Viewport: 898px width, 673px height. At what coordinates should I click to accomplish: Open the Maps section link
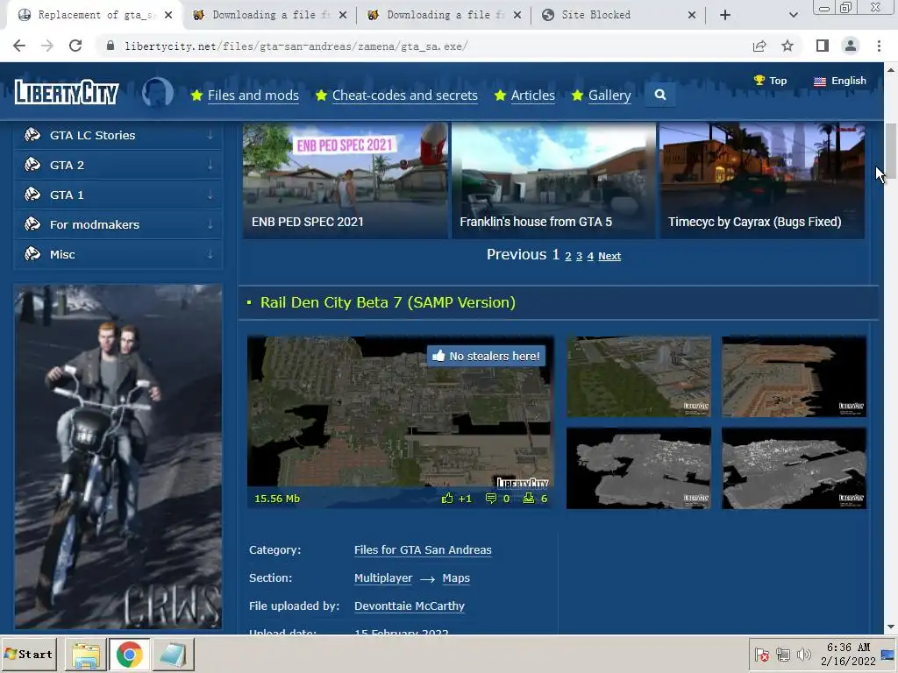(456, 578)
